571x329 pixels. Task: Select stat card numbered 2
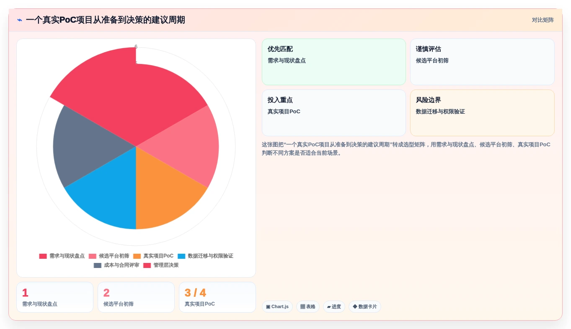point(136,297)
